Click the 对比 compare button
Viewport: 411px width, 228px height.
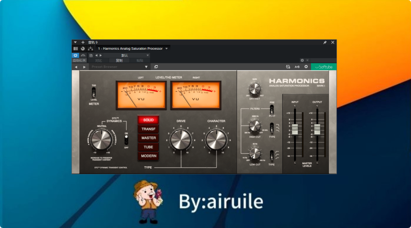point(99,61)
